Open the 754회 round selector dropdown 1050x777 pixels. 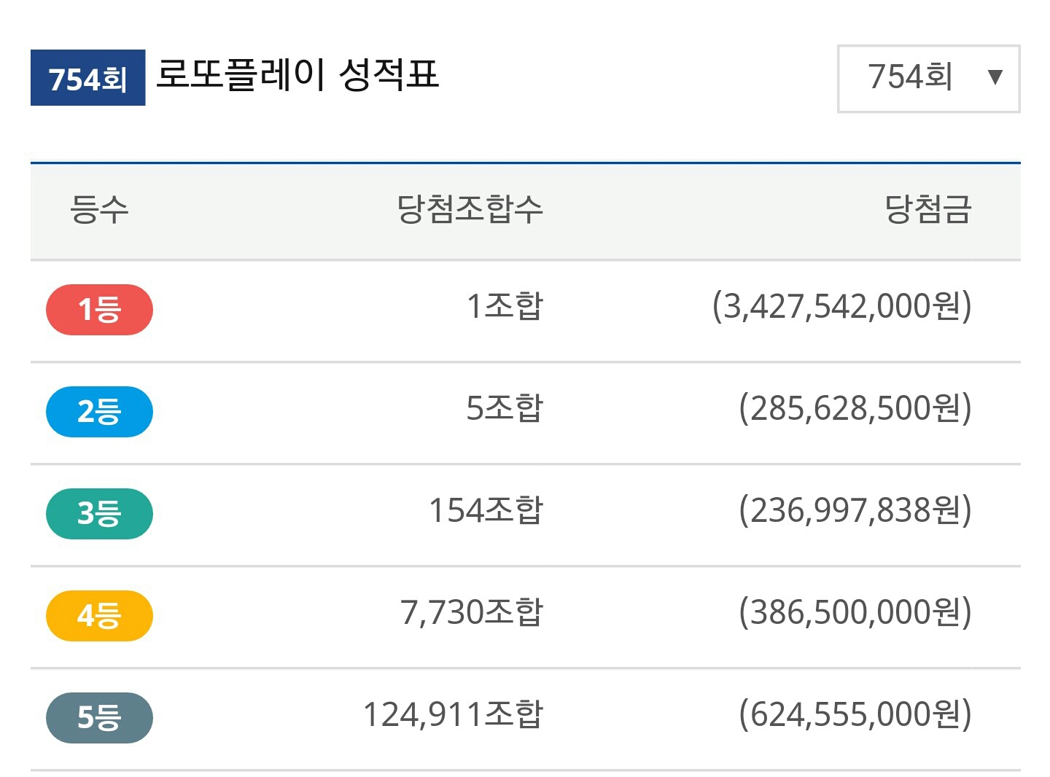[x=928, y=78]
